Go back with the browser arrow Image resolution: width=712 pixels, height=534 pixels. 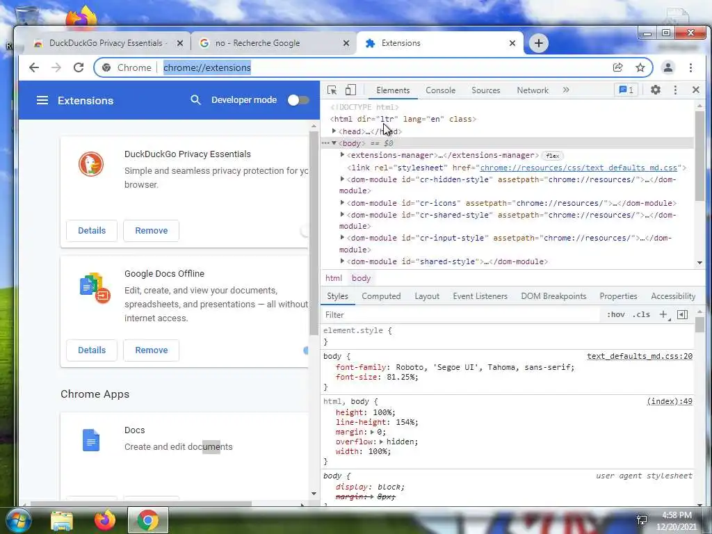click(x=34, y=67)
